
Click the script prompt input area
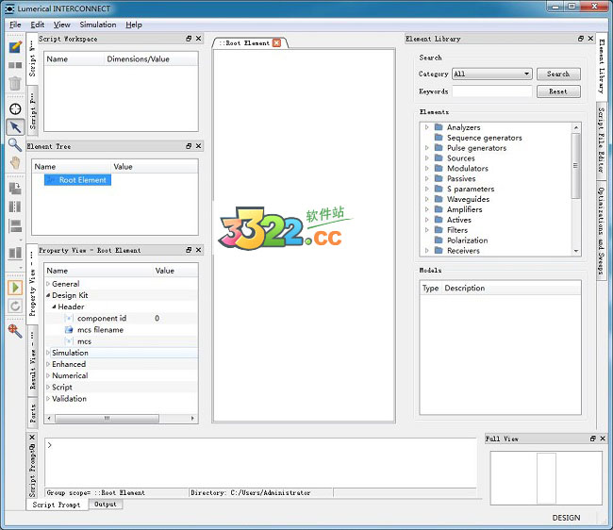click(260, 462)
